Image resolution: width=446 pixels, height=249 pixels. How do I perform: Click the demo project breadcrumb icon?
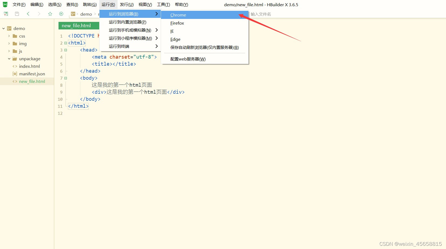pos(73,14)
